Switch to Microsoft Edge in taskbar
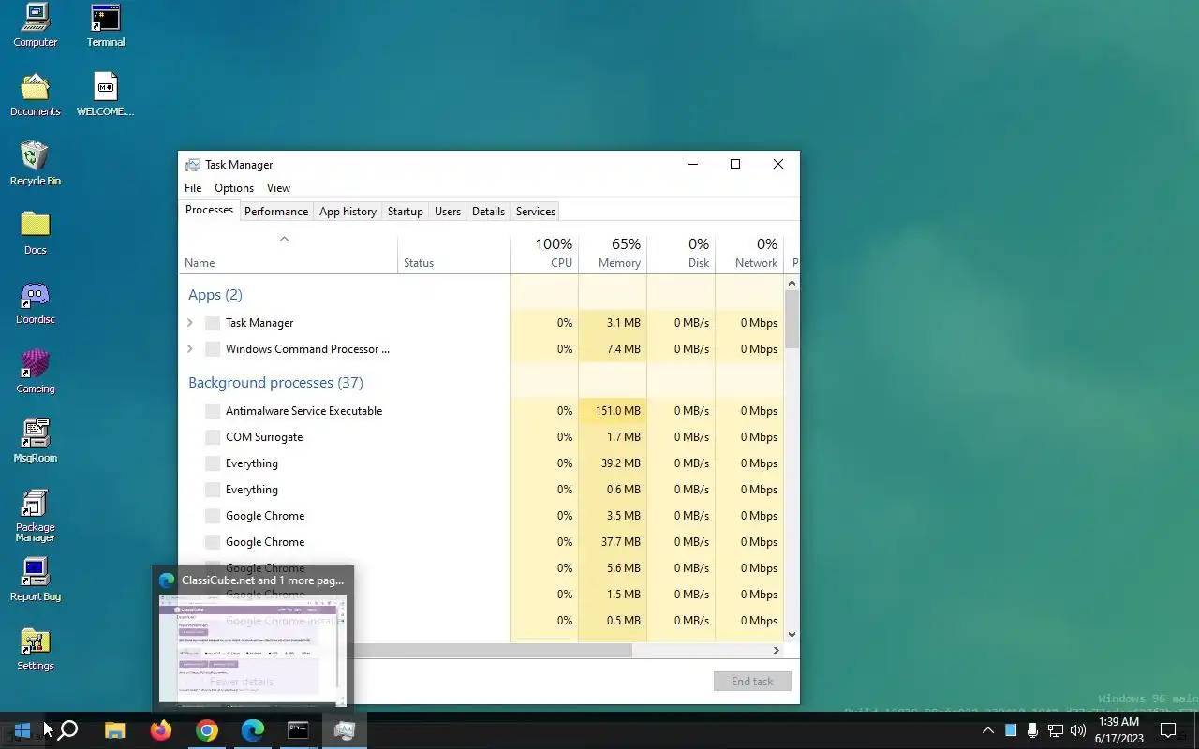This screenshot has height=749, width=1199. (252, 730)
